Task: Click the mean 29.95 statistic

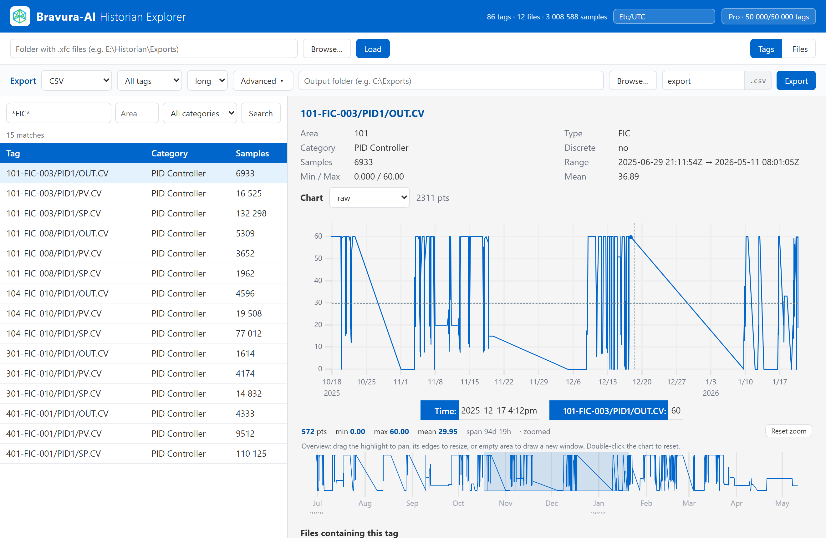Action: 437,431
